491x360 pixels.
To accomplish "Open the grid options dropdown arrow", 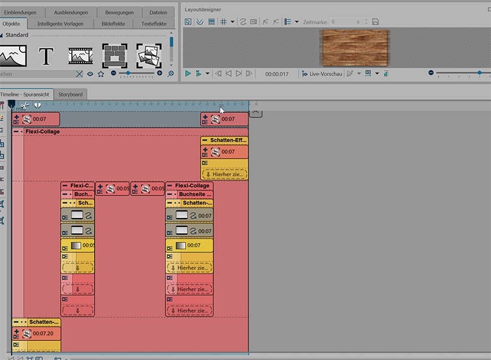I will point(232,21).
